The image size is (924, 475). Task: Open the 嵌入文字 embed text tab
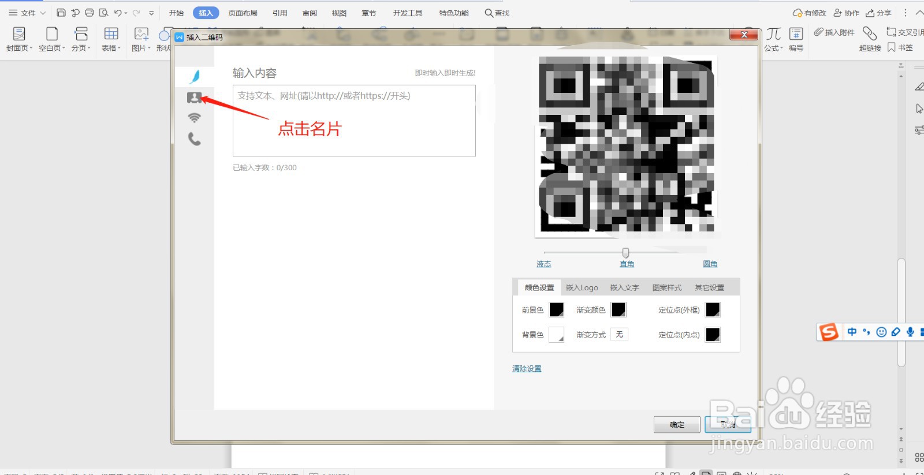[x=624, y=287]
